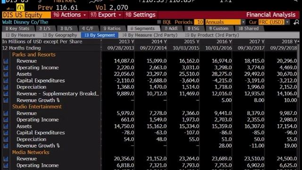This screenshot has width=302, height=170.
Task: Click the 2018 Y column header
Action: (x=289, y=42)
